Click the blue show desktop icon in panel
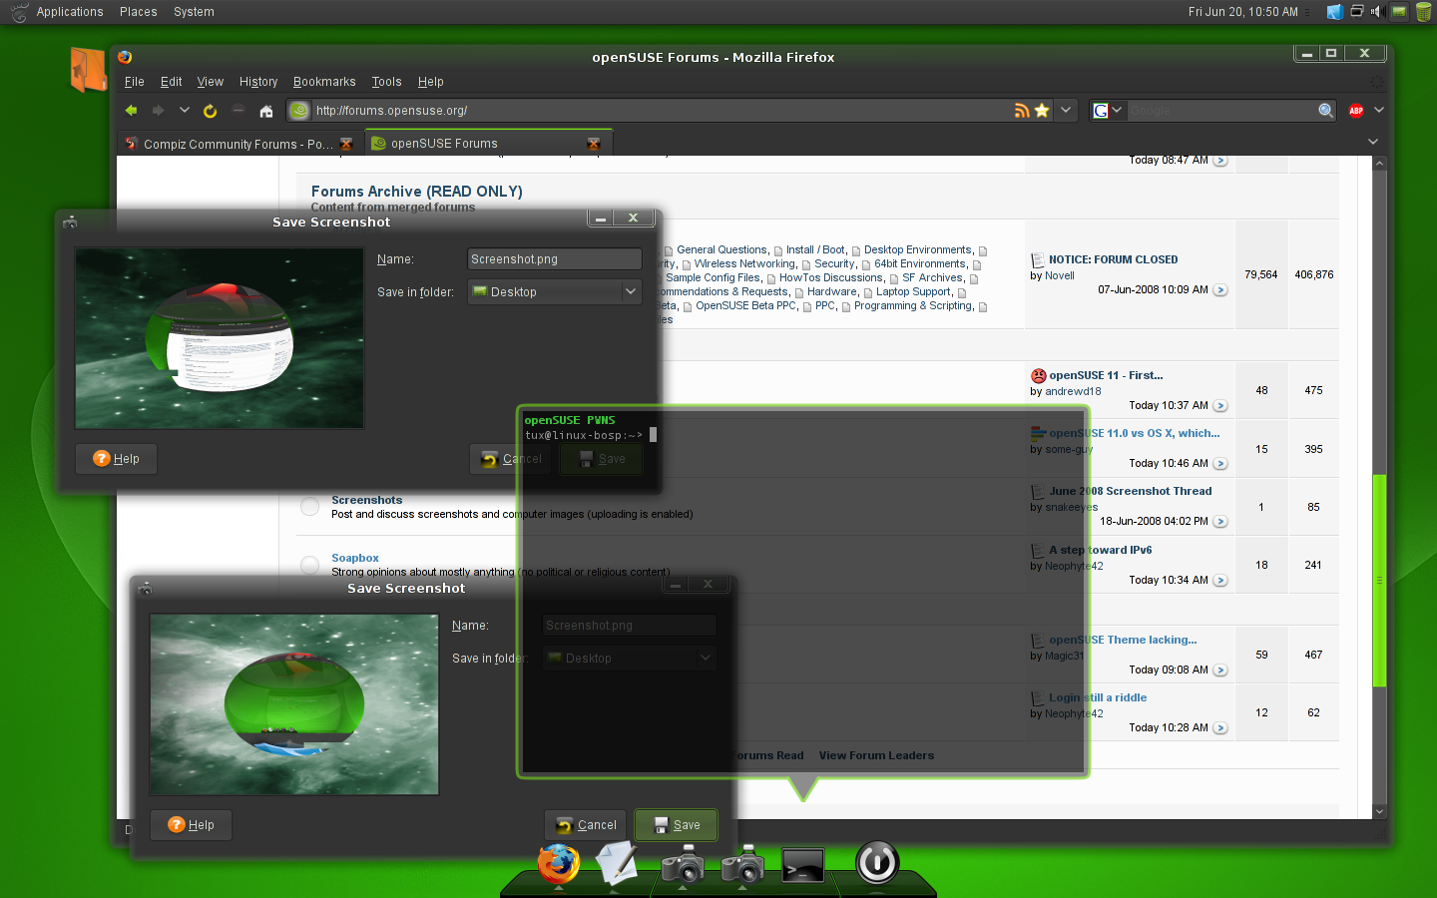Screen dimensions: 1437x898 (1334, 12)
